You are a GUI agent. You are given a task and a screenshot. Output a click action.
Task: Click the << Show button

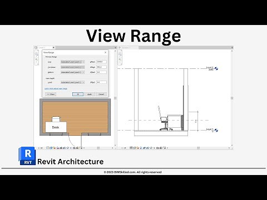[x=51, y=94]
